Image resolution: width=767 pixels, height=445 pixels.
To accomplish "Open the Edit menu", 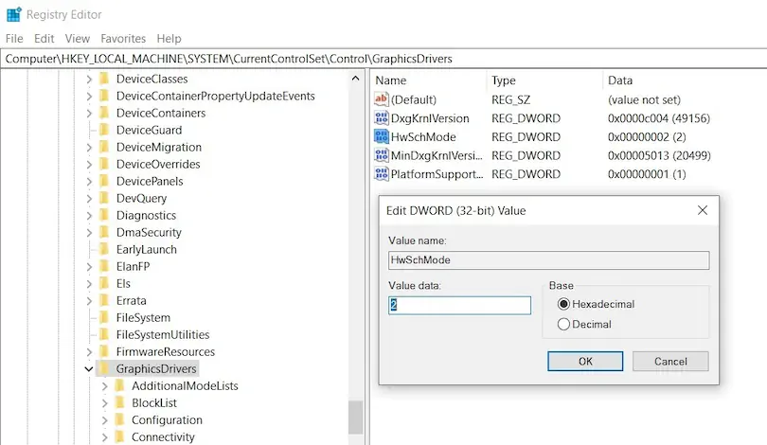I will [x=44, y=38].
